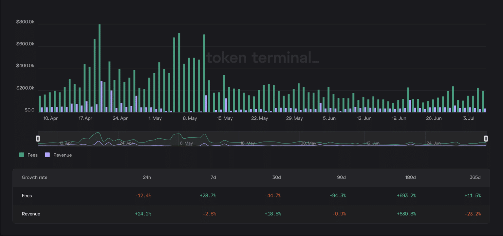The height and width of the screenshot is (236, 503).
Task: Click the Revenue 365d value -23.2%
Action: click(473, 214)
